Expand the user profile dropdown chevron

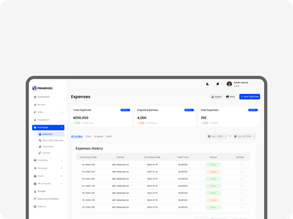252,84
